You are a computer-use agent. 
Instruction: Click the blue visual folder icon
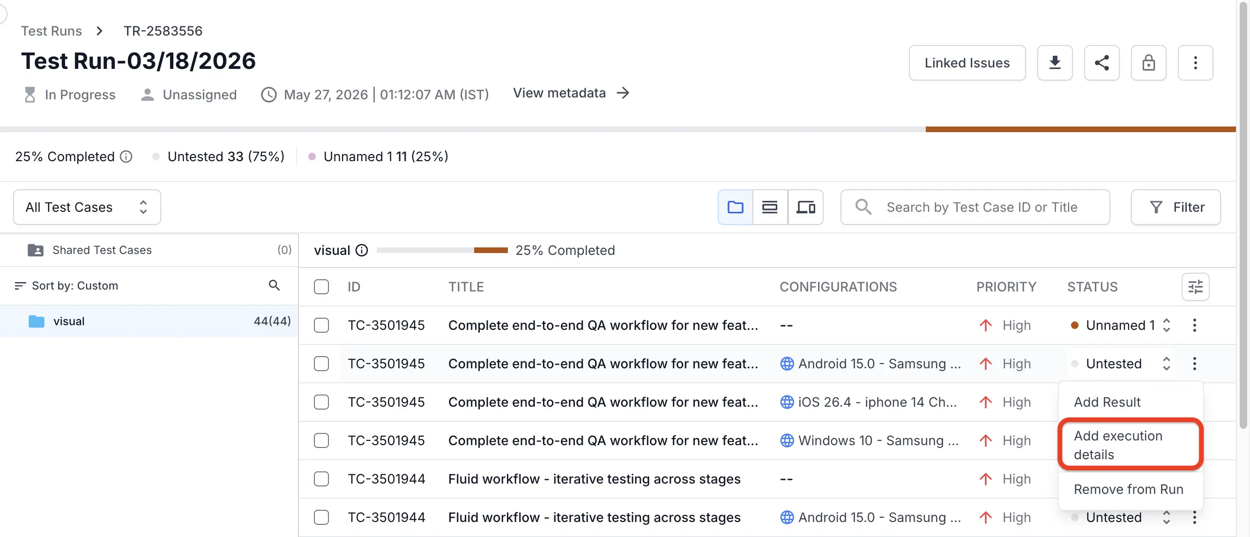point(37,321)
